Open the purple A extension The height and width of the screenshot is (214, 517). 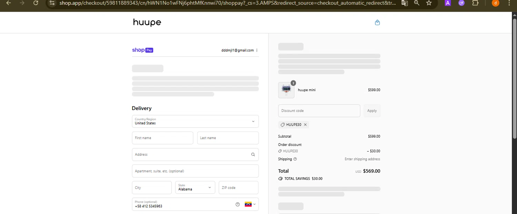pyautogui.click(x=448, y=3)
